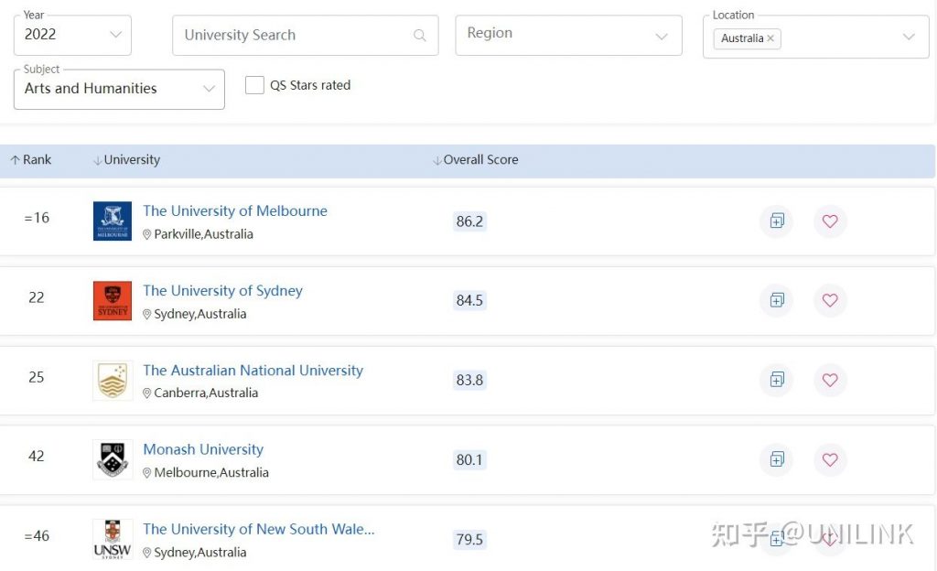
Task: Add University of Melbourne to compare
Action: [776, 221]
